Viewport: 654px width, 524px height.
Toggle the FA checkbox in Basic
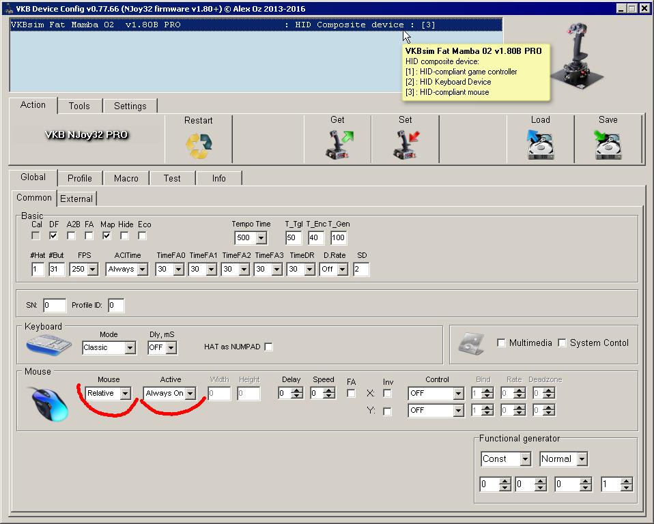coord(89,236)
